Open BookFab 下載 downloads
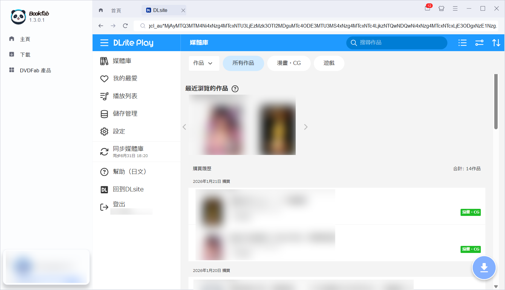 25,55
